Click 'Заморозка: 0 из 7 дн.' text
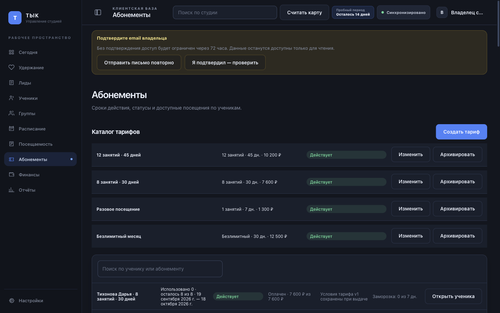Image resolution: width=500 pixels, height=313 pixels. [x=395, y=297]
